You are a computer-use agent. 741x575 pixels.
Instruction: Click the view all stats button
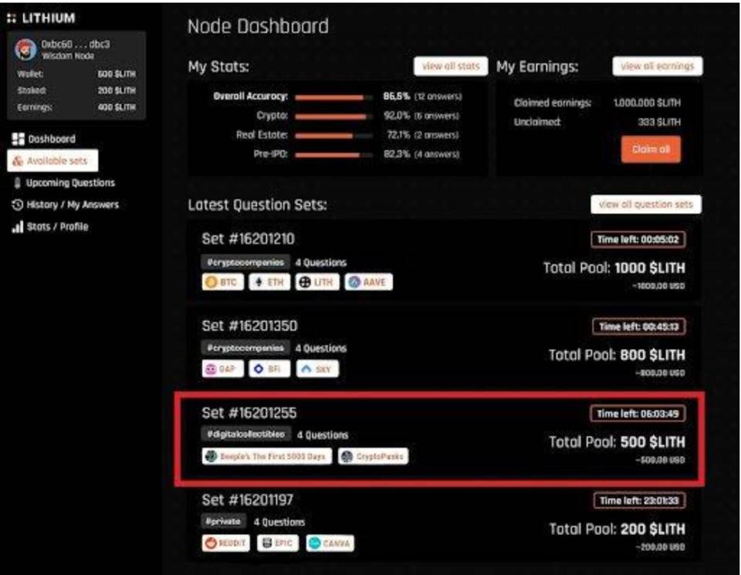pyautogui.click(x=451, y=66)
